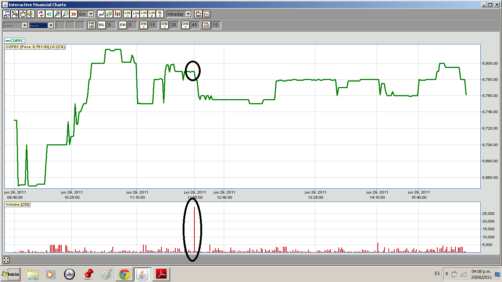Screen dimensions: 502x282
Task: Open the Inicio start menu
Action: coord(10,274)
